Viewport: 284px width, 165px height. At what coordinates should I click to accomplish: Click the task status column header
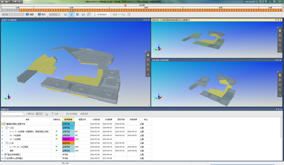(x=68, y=119)
